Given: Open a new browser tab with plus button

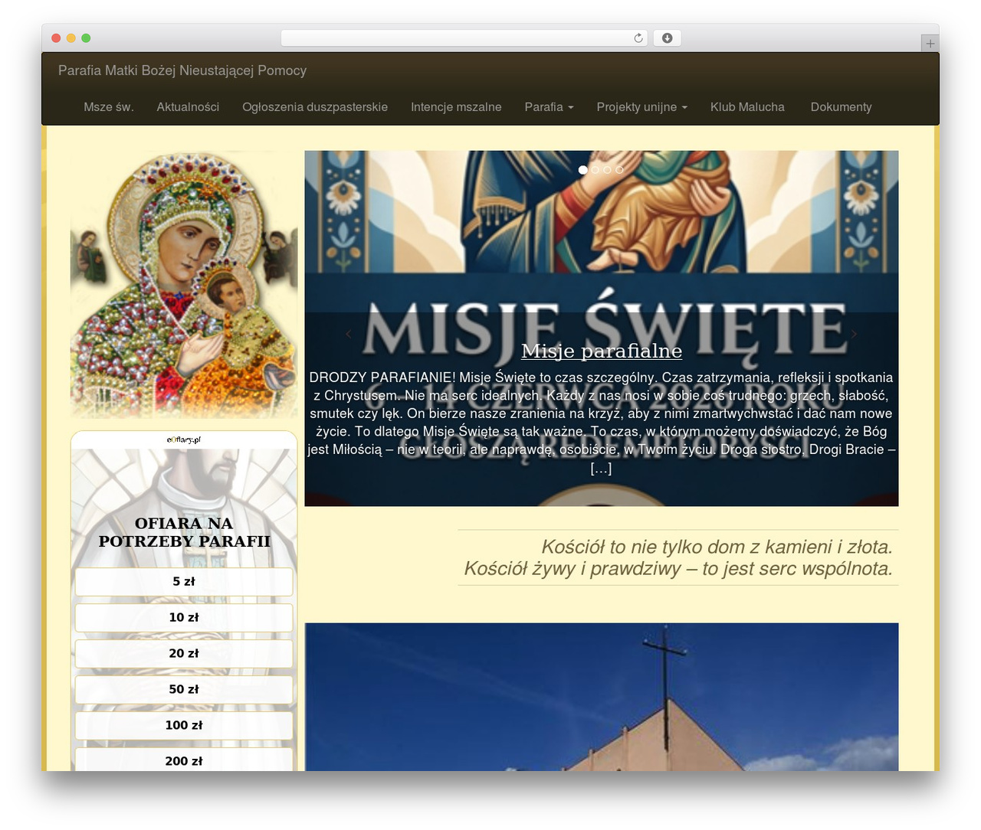Looking at the screenshot, I should [930, 44].
